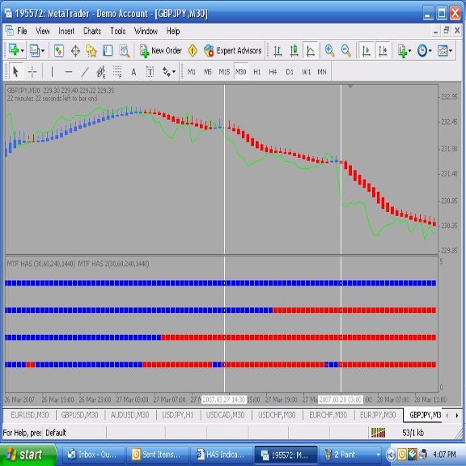Click the New Order toolbar button

pyautogui.click(x=161, y=51)
